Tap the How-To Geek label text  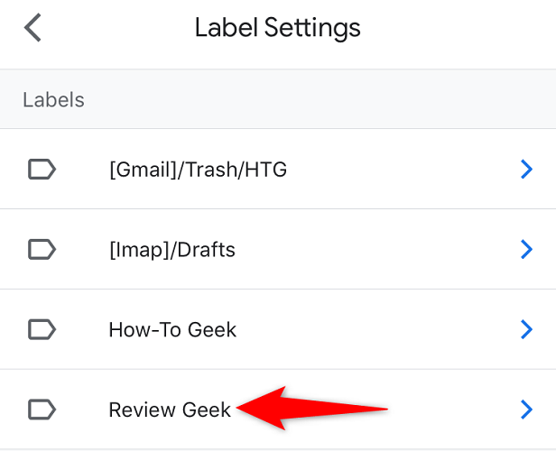172,329
